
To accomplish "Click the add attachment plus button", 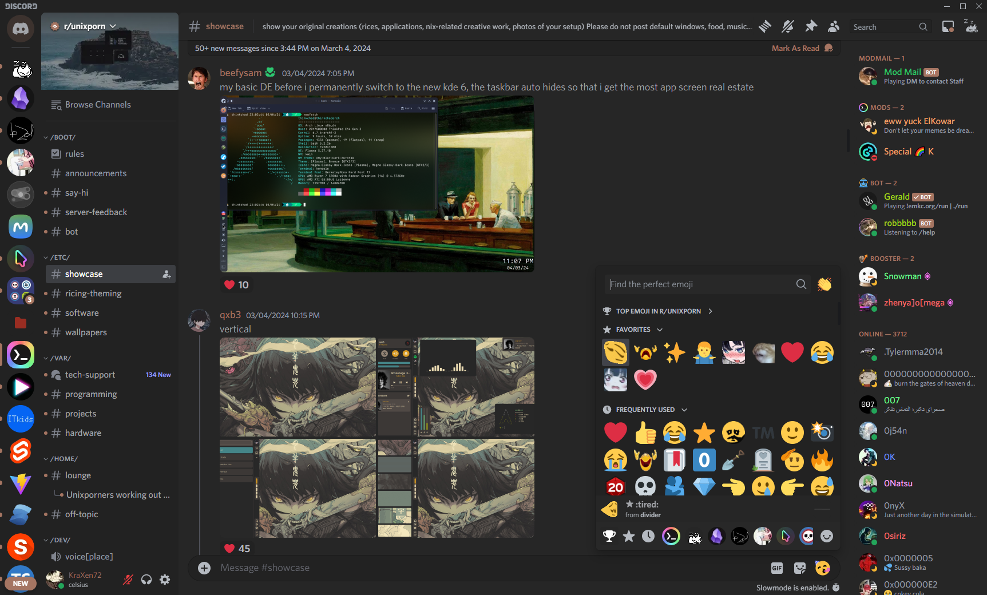I will (204, 568).
